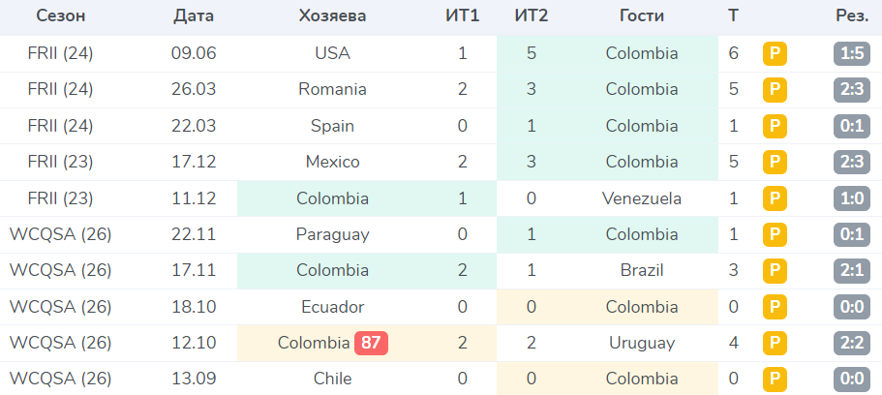The image size is (882, 395).
Task: Click the 0:0 result badge for Ecuador match
Action: pyautogui.click(x=852, y=307)
